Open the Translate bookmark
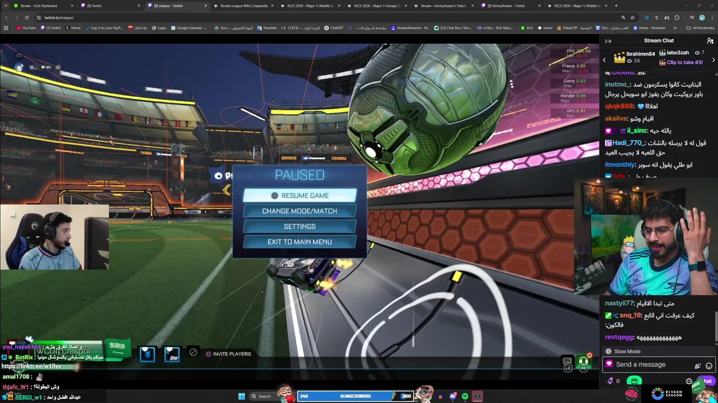Viewport: 718px width, 403px height. pyautogui.click(x=267, y=27)
